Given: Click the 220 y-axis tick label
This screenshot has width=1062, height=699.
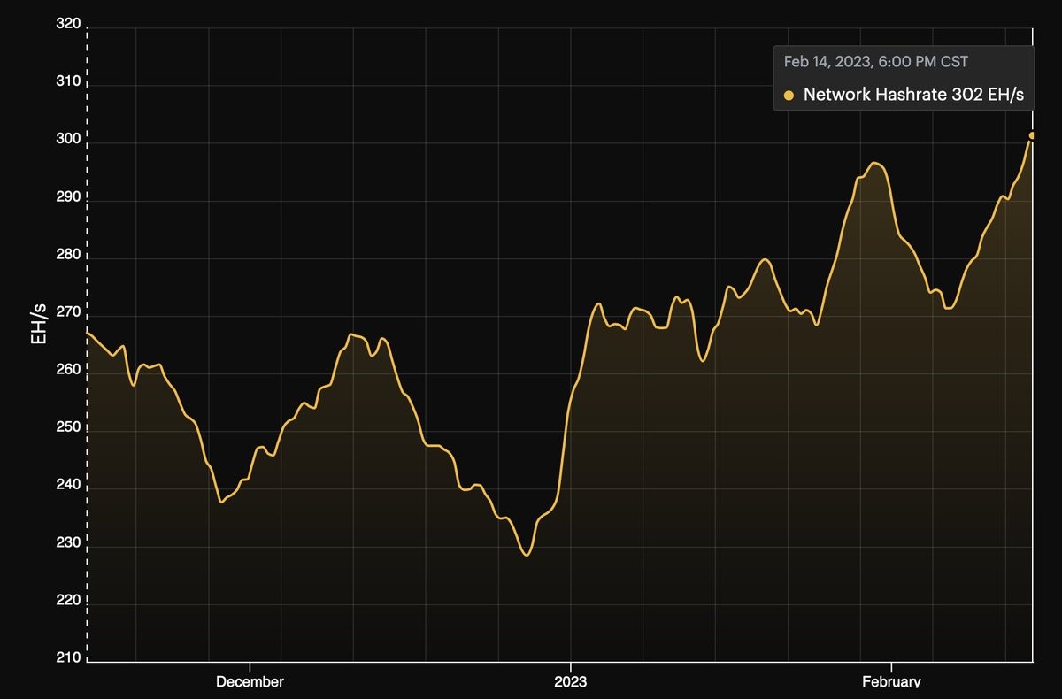Looking at the screenshot, I should pyautogui.click(x=67, y=602).
